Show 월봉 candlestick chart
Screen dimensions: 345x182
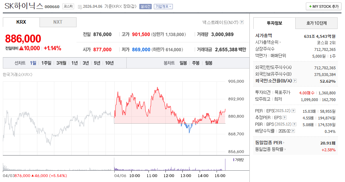coord(209,63)
